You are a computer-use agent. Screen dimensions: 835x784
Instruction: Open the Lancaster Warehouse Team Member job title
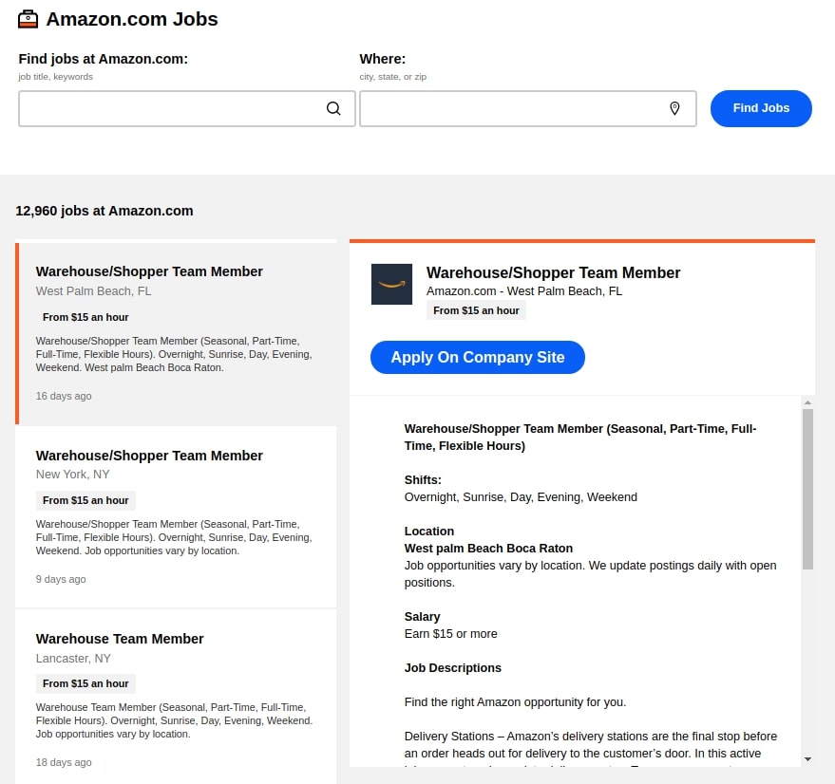120,639
